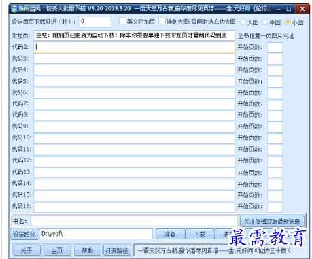312x259 pixels.
Task: Click the 开始页数 box for 代码16
Action: (275, 207)
